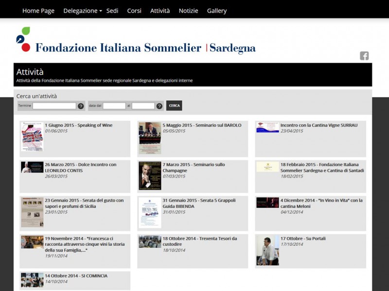
Task: Click the cantina Meloni dark thumbnail
Action: pyautogui.click(x=267, y=203)
